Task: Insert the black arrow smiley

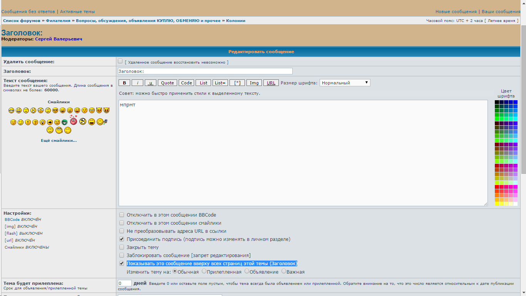Action: tap(50, 122)
